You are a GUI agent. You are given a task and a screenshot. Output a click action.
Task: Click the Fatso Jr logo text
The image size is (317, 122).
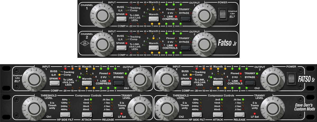pos(227,43)
